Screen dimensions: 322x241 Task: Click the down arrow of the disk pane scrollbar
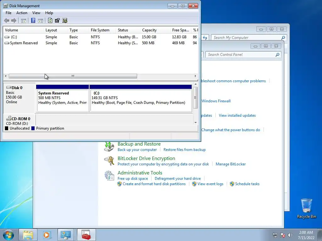[196, 123]
